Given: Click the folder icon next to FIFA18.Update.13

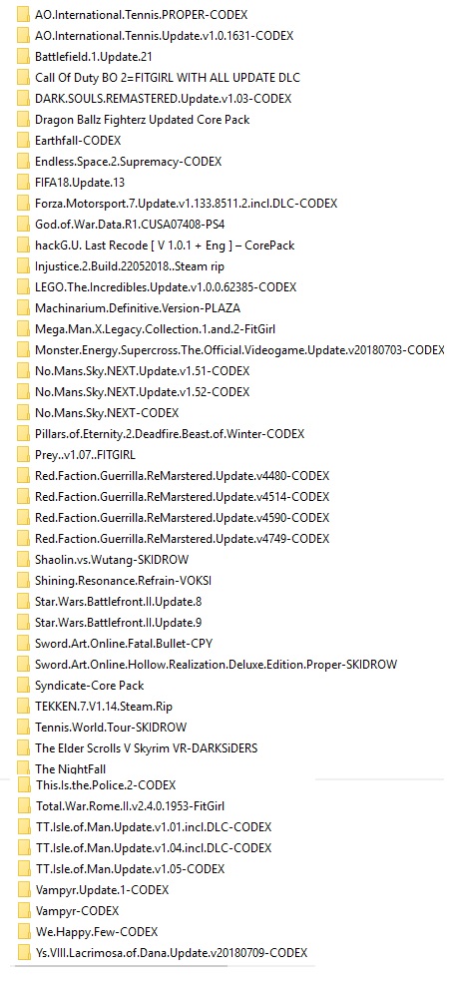Looking at the screenshot, I should [23, 183].
